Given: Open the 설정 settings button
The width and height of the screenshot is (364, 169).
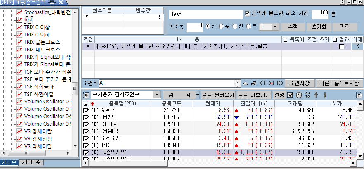Looking at the screenshot, I should click(x=279, y=95).
